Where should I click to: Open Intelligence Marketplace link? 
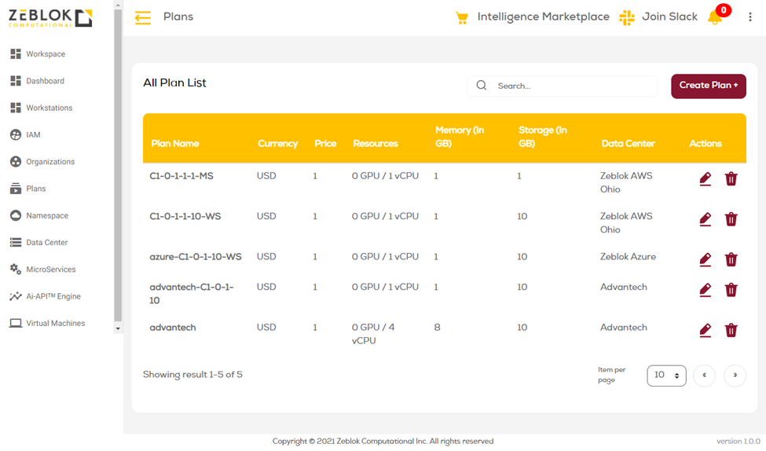tap(543, 17)
